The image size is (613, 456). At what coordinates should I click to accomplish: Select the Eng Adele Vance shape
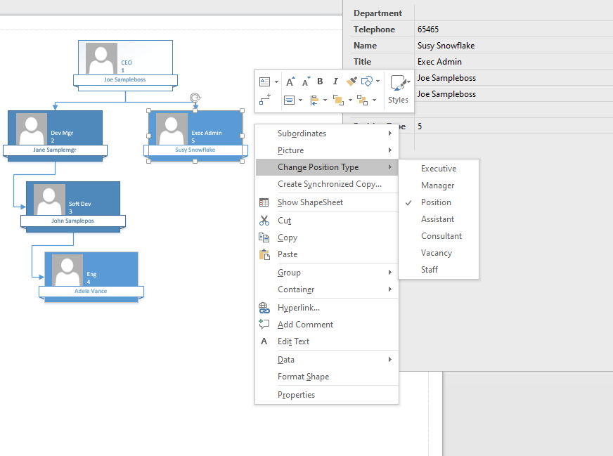pos(91,278)
